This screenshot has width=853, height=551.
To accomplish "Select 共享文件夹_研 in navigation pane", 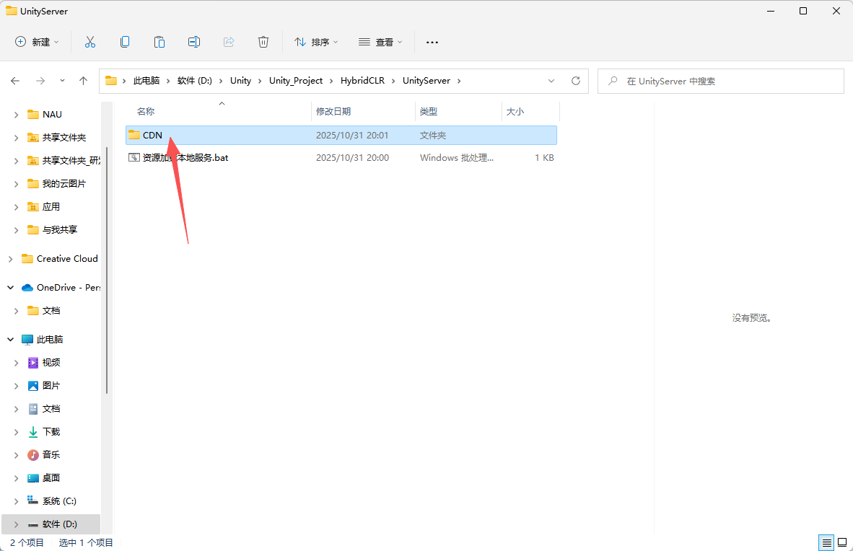I will coord(71,160).
